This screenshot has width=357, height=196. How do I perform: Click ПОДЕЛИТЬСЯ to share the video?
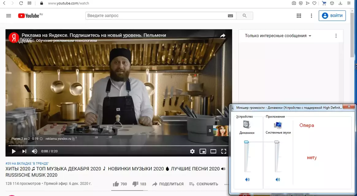[168, 184]
